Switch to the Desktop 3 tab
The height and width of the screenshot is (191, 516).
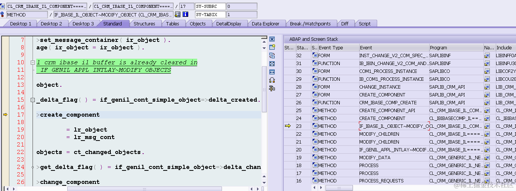(83, 24)
